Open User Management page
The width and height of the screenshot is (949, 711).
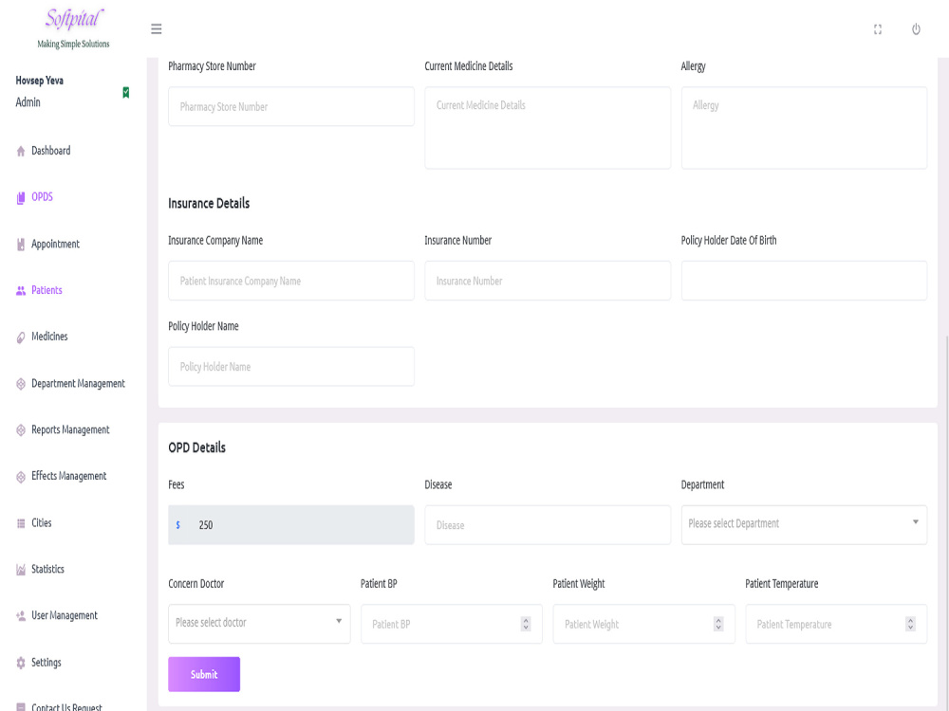point(65,615)
